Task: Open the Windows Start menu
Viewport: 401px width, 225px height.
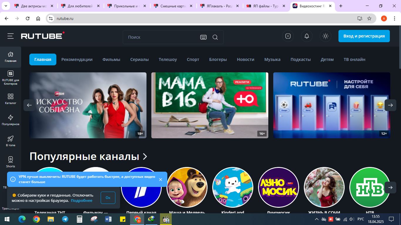Action: (7, 219)
